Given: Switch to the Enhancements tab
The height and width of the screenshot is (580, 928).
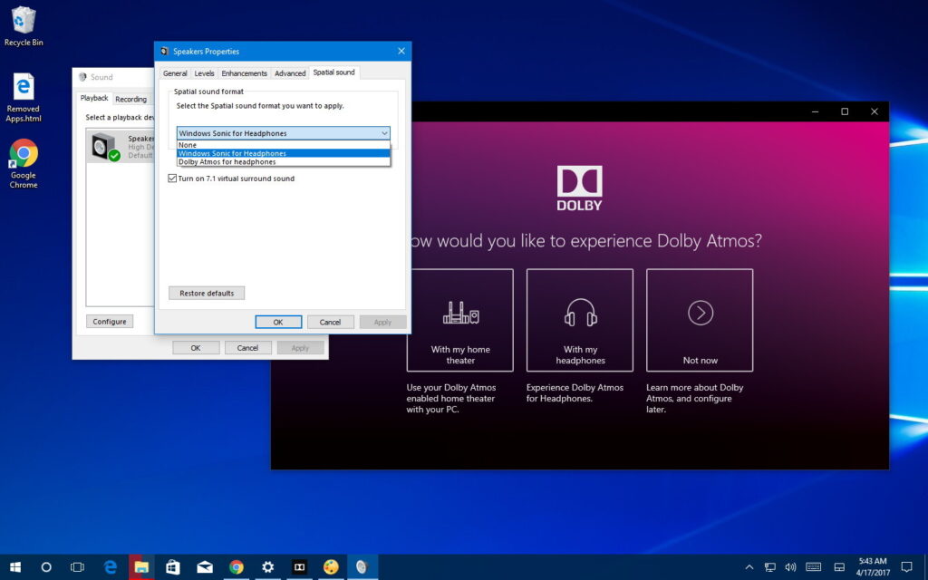Looking at the screenshot, I should point(244,72).
